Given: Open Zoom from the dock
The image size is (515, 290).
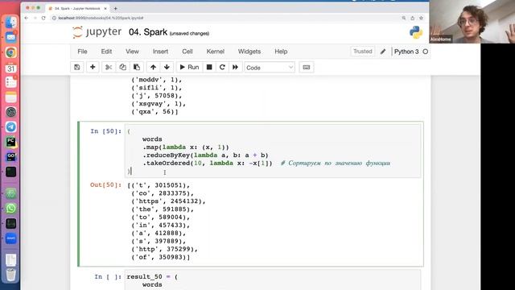Looking at the screenshot, I should coord(10,238).
